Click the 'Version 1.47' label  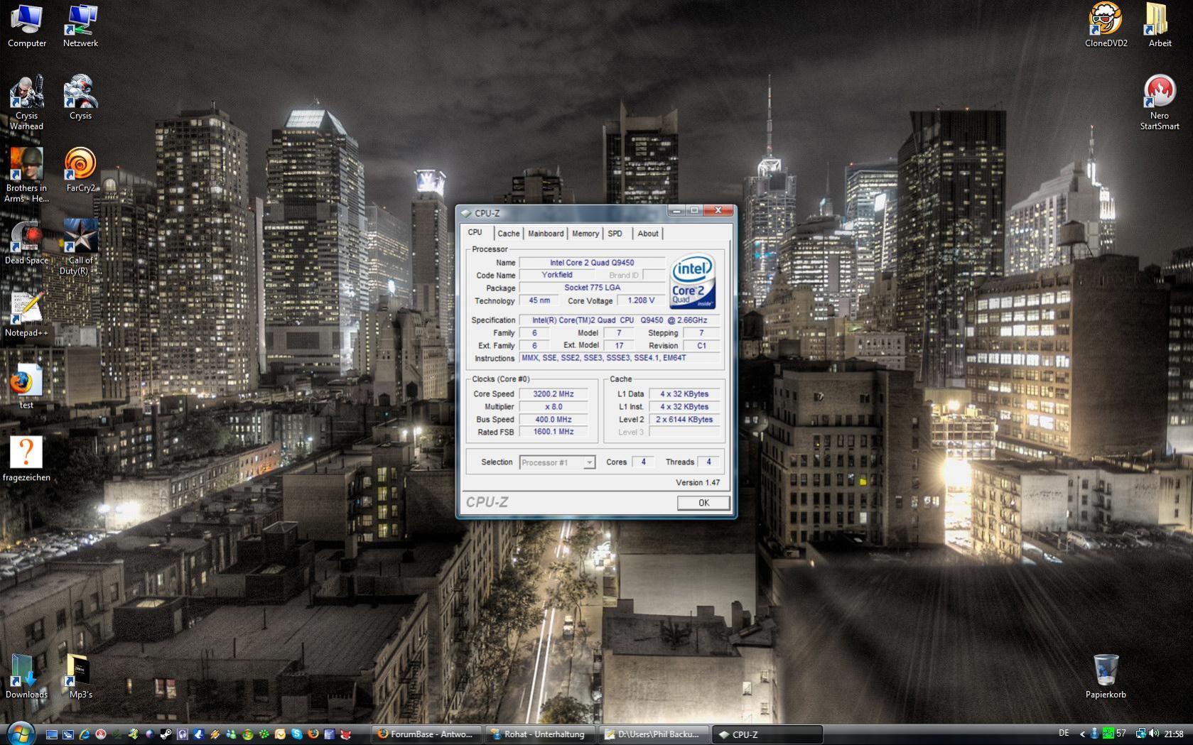[698, 483]
